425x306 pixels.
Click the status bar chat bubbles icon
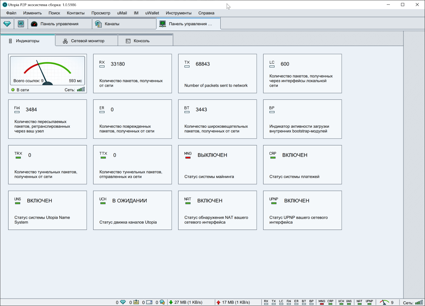162,302
